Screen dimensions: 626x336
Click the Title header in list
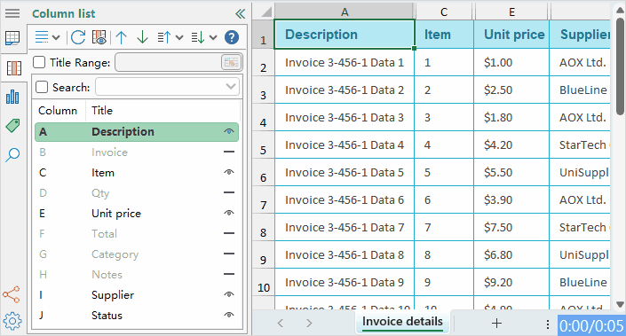click(102, 111)
